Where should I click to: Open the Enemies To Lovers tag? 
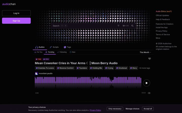click(x=45, y=68)
